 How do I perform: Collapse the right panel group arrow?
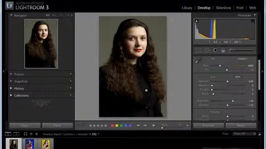pyautogui.click(x=263, y=71)
